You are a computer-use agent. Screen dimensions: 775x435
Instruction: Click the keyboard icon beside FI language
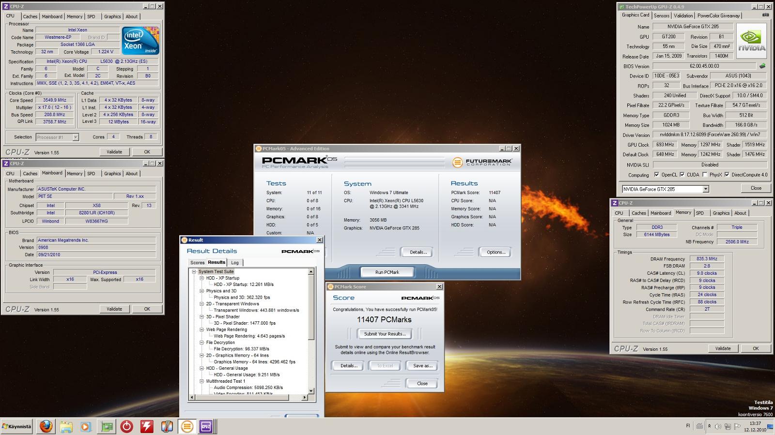699,426
